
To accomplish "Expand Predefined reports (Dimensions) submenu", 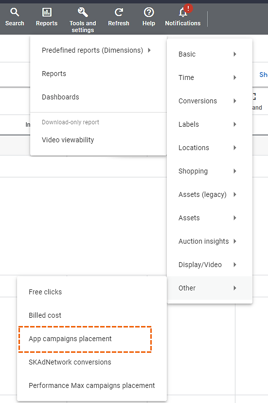I will [98, 50].
